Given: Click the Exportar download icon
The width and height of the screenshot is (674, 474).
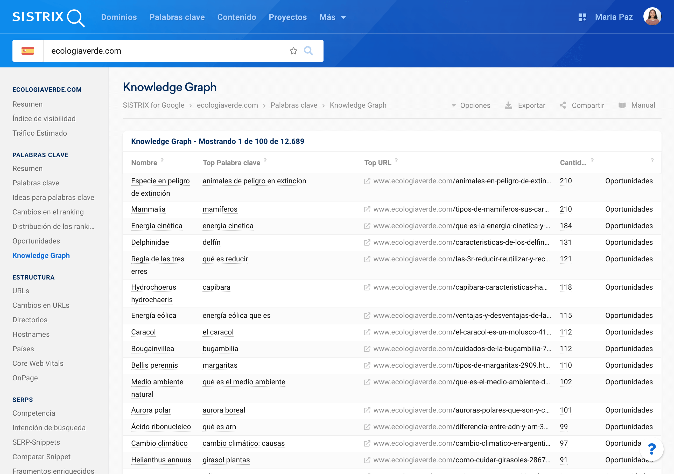Looking at the screenshot, I should 508,106.
